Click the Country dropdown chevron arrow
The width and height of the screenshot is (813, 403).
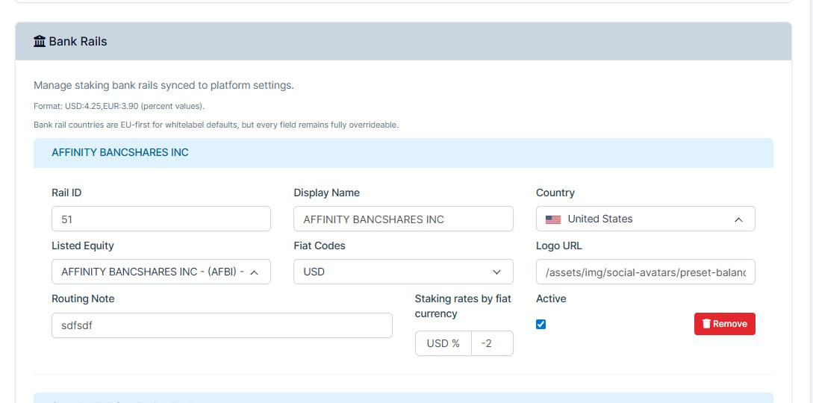pyautogui.click(x=738, y=219)
